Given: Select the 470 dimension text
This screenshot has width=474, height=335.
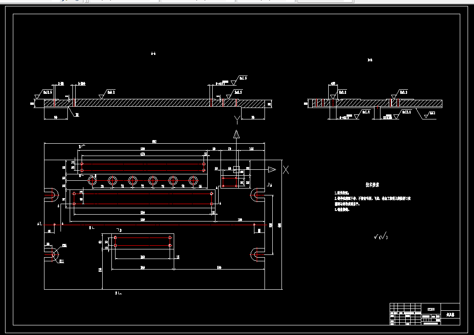Looking at the screenshot, I should 143,154.
